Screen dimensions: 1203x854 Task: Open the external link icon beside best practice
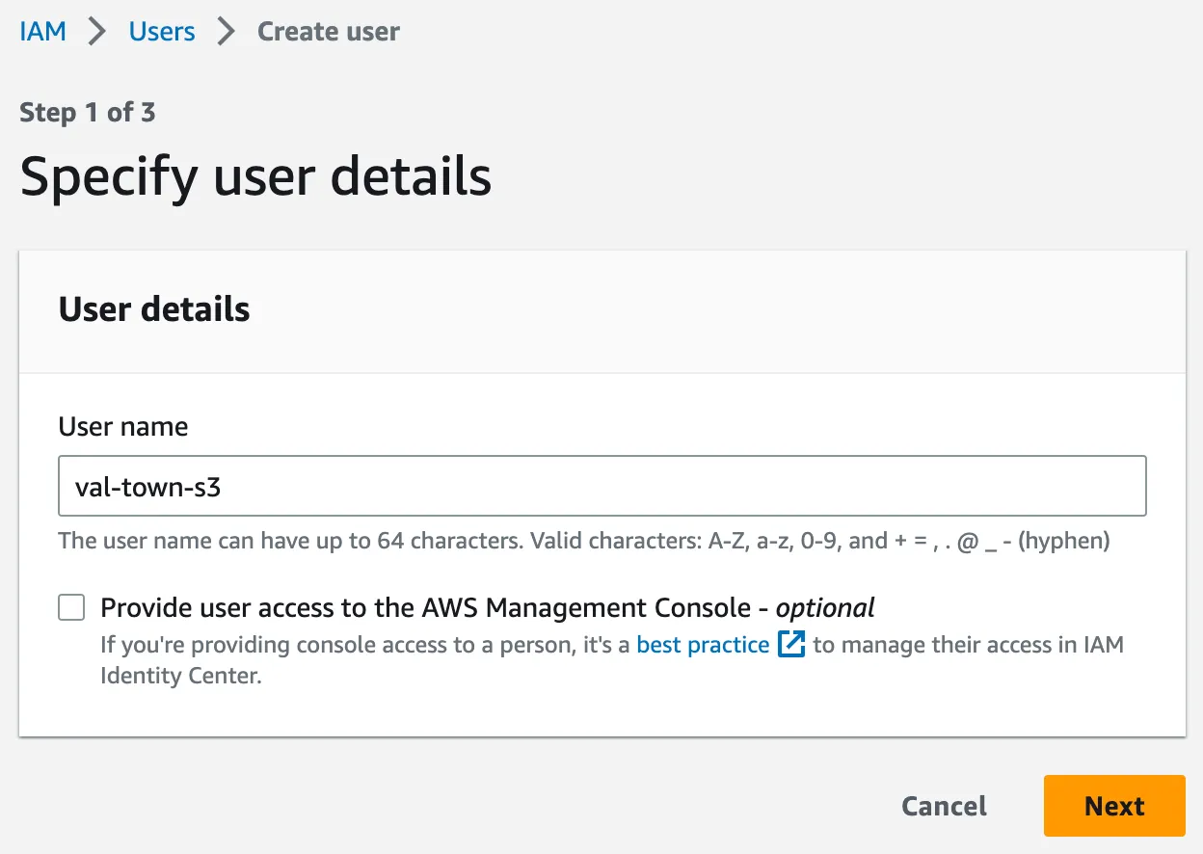tap(791, 644)
